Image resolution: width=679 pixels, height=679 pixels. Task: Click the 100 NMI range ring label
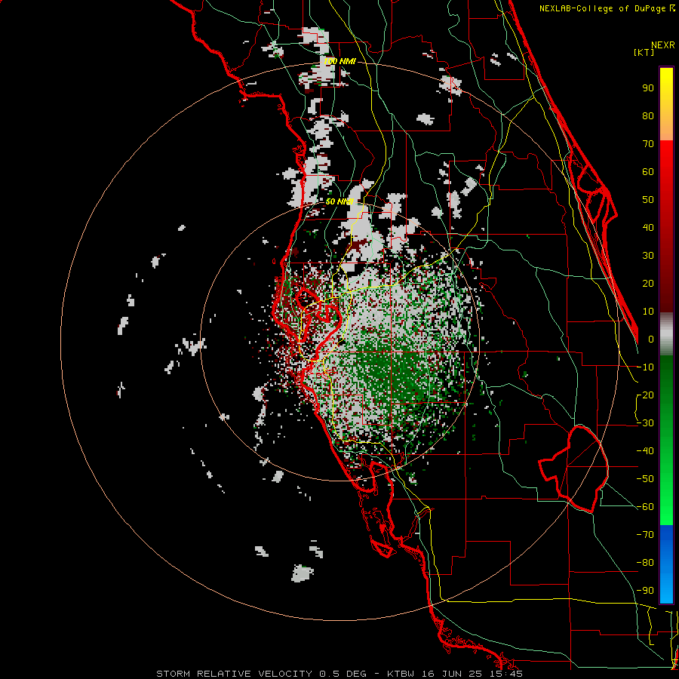click(340, 62)
